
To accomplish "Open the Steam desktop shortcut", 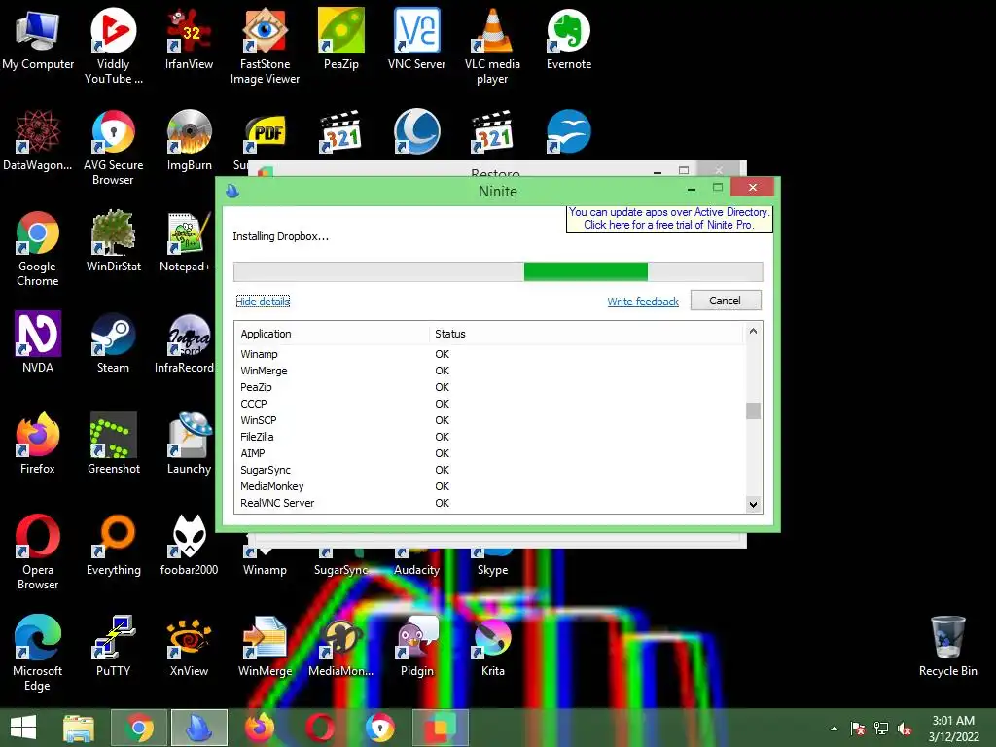I will click(113, 342).
